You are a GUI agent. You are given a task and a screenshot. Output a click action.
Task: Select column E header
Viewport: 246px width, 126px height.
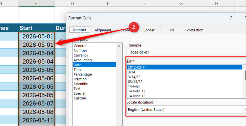pos(108,3)
